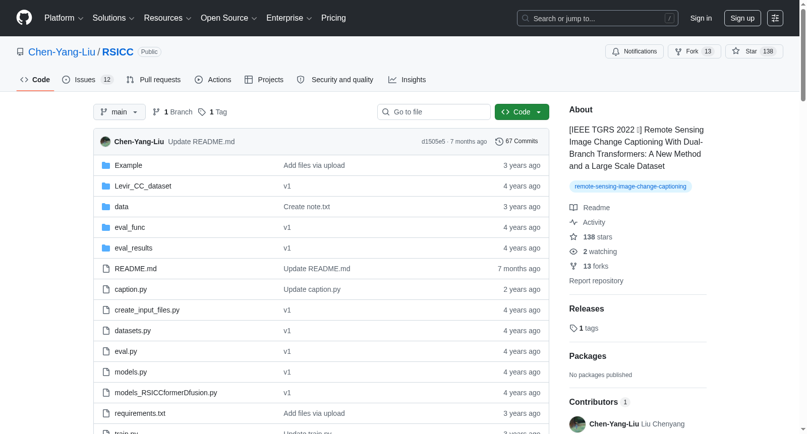View the Insights tab
807x434 pixels.
(x=407, y=80)
